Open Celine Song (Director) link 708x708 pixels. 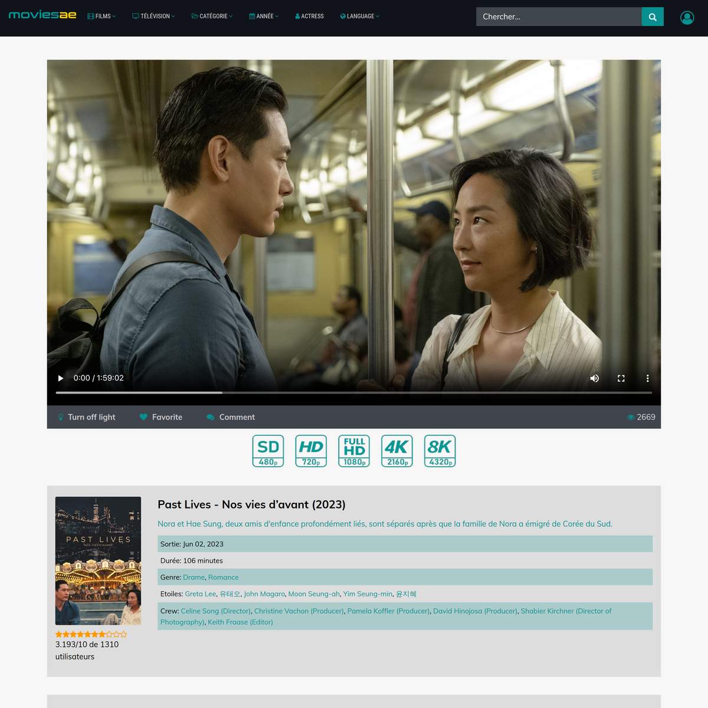215,611
